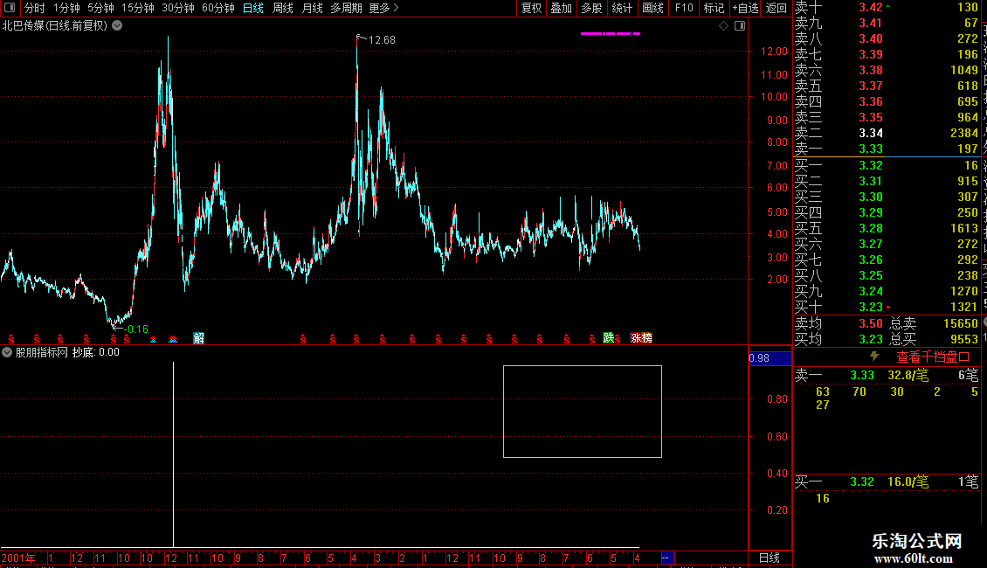The height and width of the screenshot is (568, 987).
Task: Click the green 跌 marker icon
Action: [608, 337]
